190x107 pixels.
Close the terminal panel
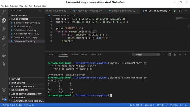click(x=186, y=54)
